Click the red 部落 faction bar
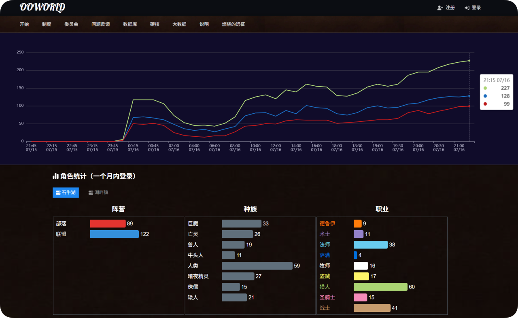This screenshot has height=318, width=518. tap(108, 224)
